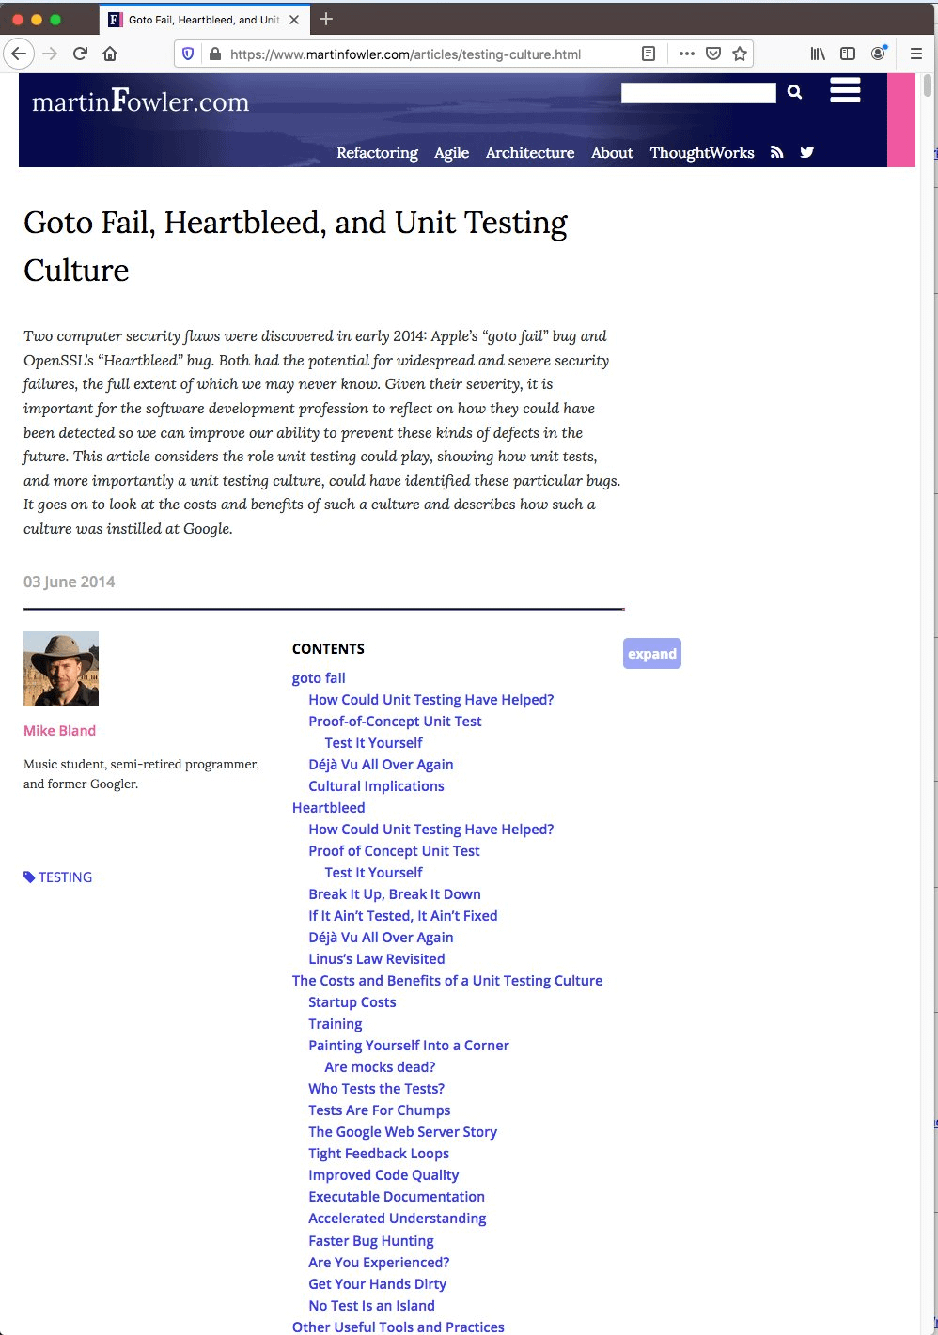938x1335 pixels.
Task: Save page to Pocket
Action: click(x=713, y=54)
